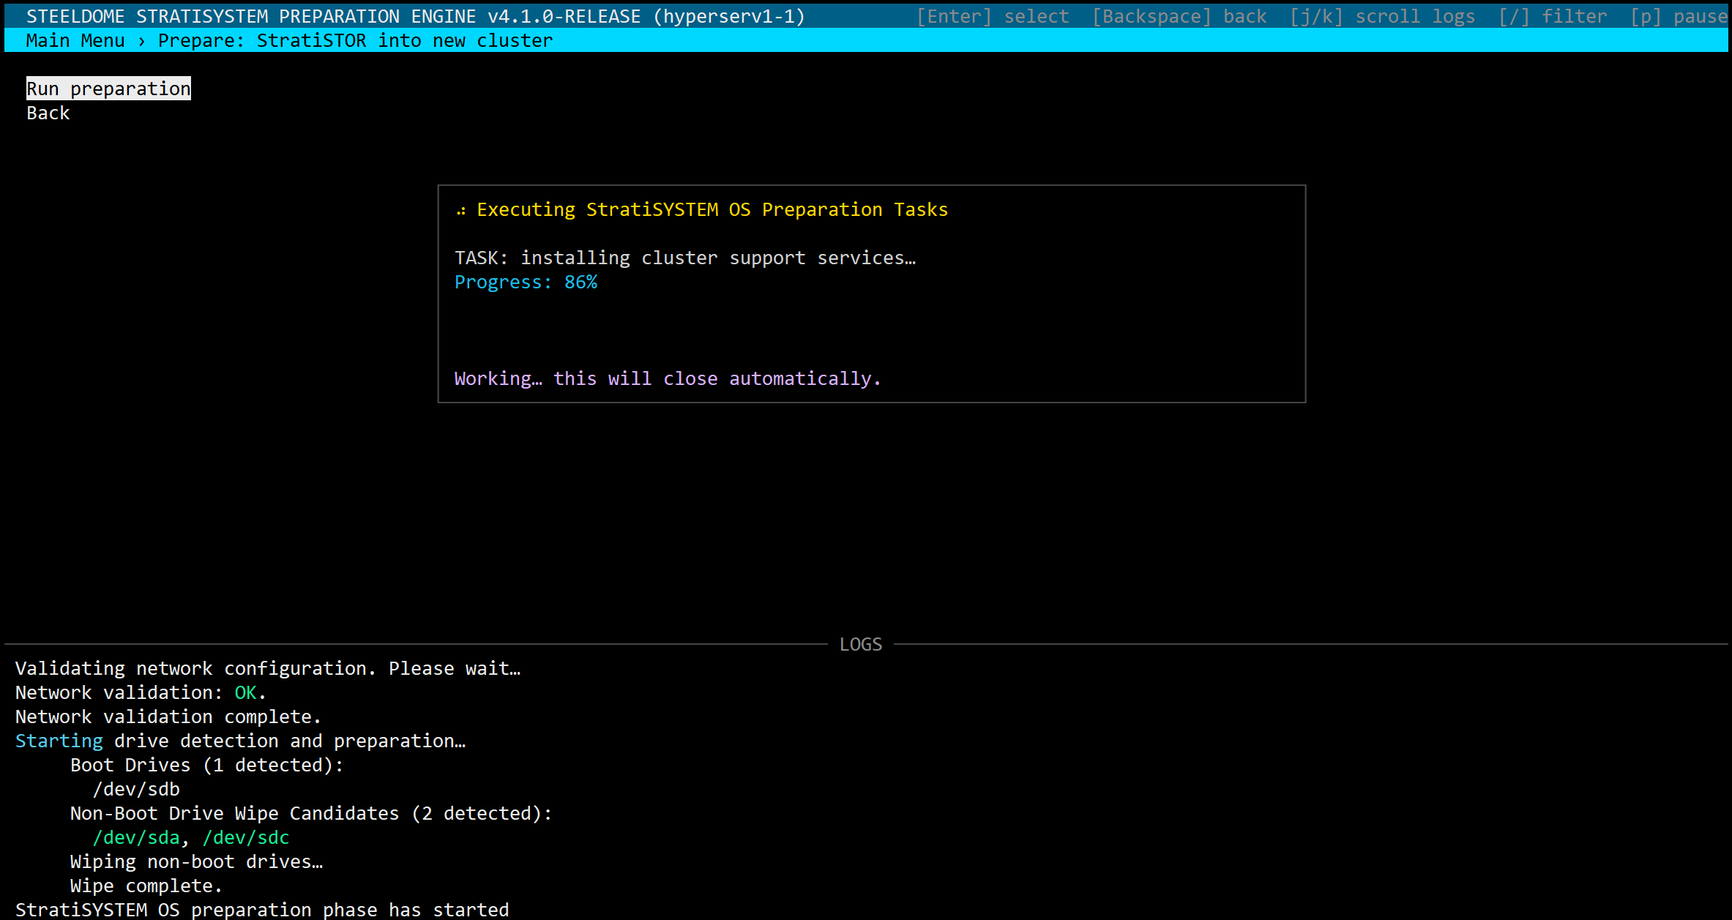Click the [j/k] scroll logs hint
This screenshot has height=920, width=1732.
tap(1381, 16)
